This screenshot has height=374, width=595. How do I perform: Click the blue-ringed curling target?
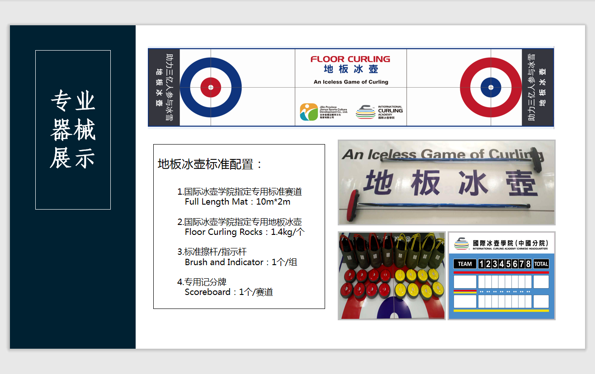coord(211,87)
